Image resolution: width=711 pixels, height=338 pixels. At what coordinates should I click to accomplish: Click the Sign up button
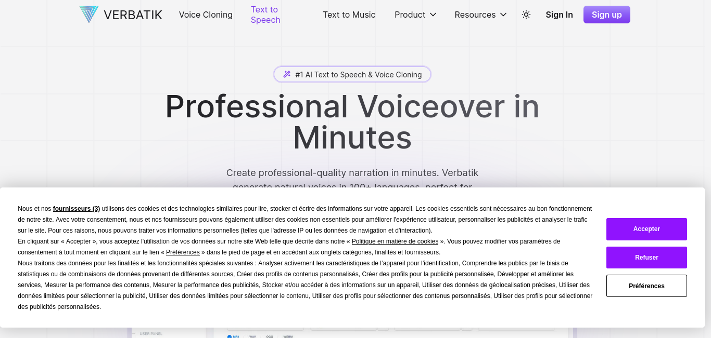(607, 15)
